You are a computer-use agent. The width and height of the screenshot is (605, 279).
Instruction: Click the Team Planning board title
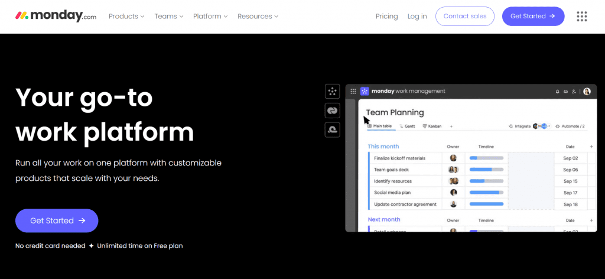(395, 113)
